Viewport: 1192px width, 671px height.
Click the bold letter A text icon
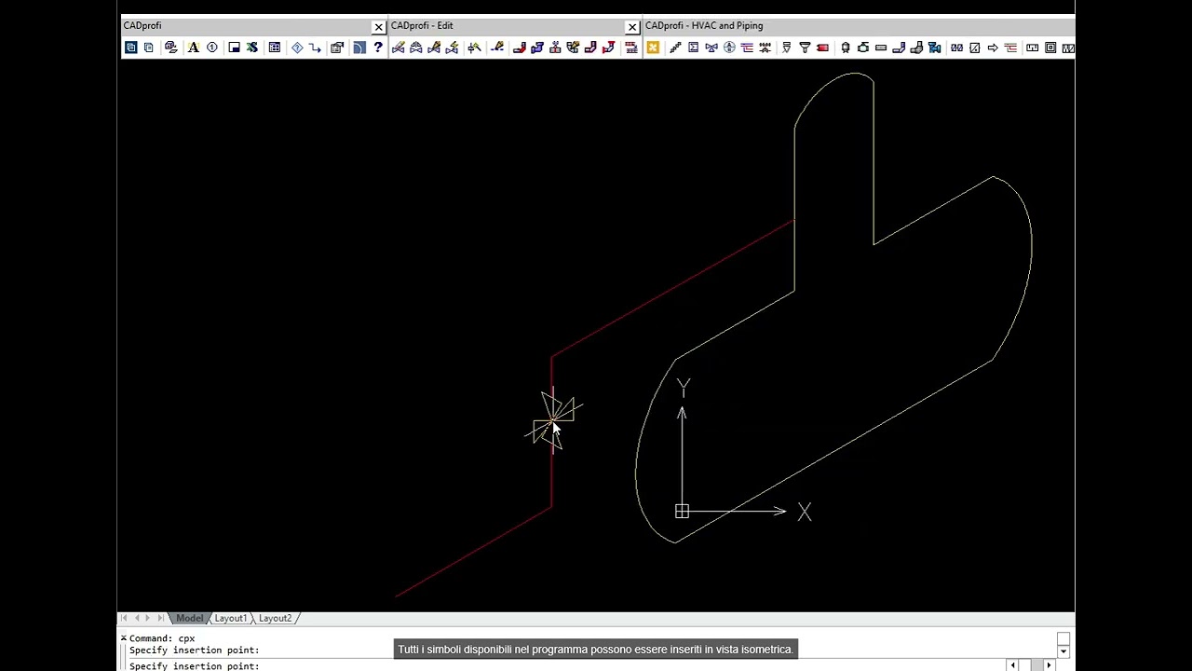point(194,48)
